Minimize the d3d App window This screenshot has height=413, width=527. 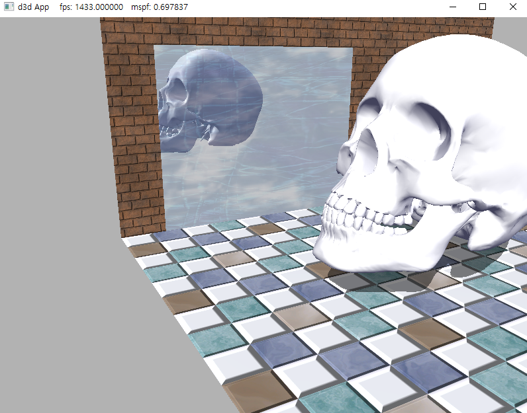[453, 7]
